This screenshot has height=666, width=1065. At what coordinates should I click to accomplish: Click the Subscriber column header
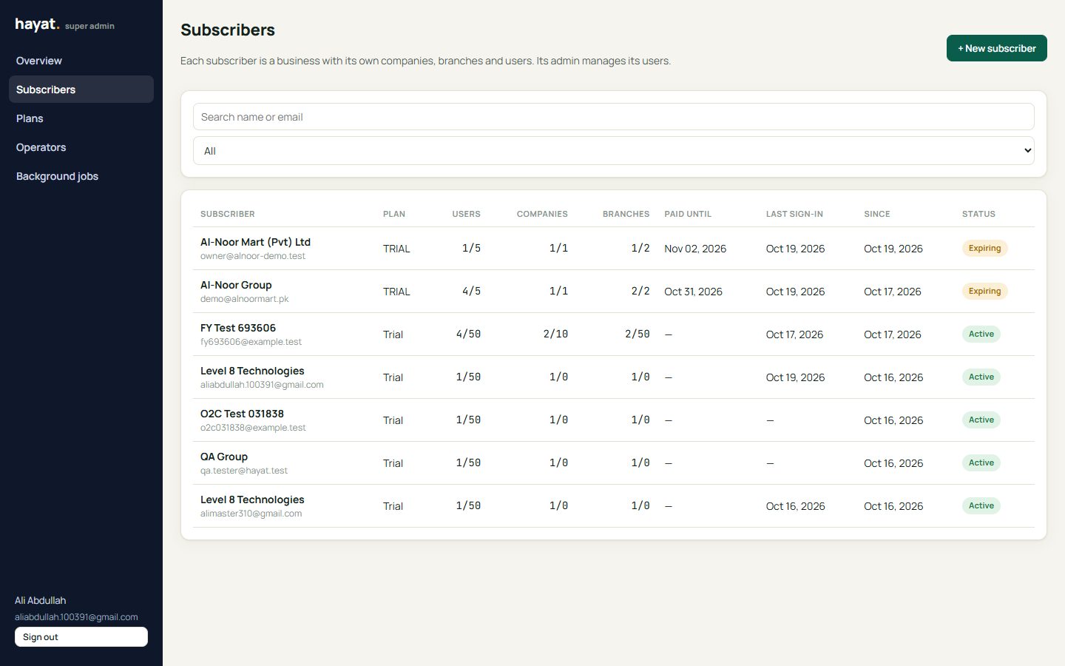pos(228,214)
